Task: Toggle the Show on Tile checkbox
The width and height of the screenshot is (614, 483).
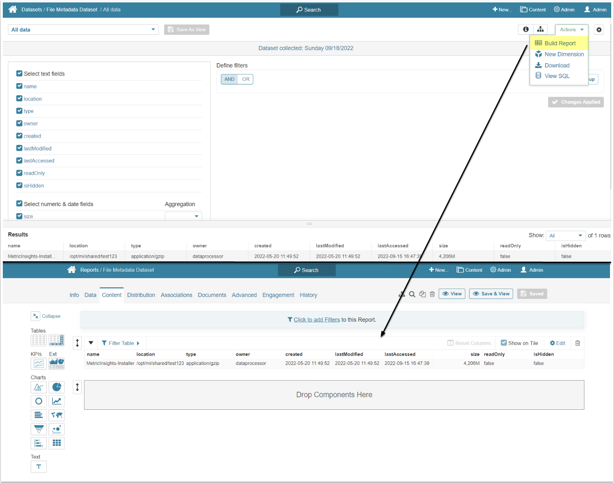Action: tap(504, 343)
